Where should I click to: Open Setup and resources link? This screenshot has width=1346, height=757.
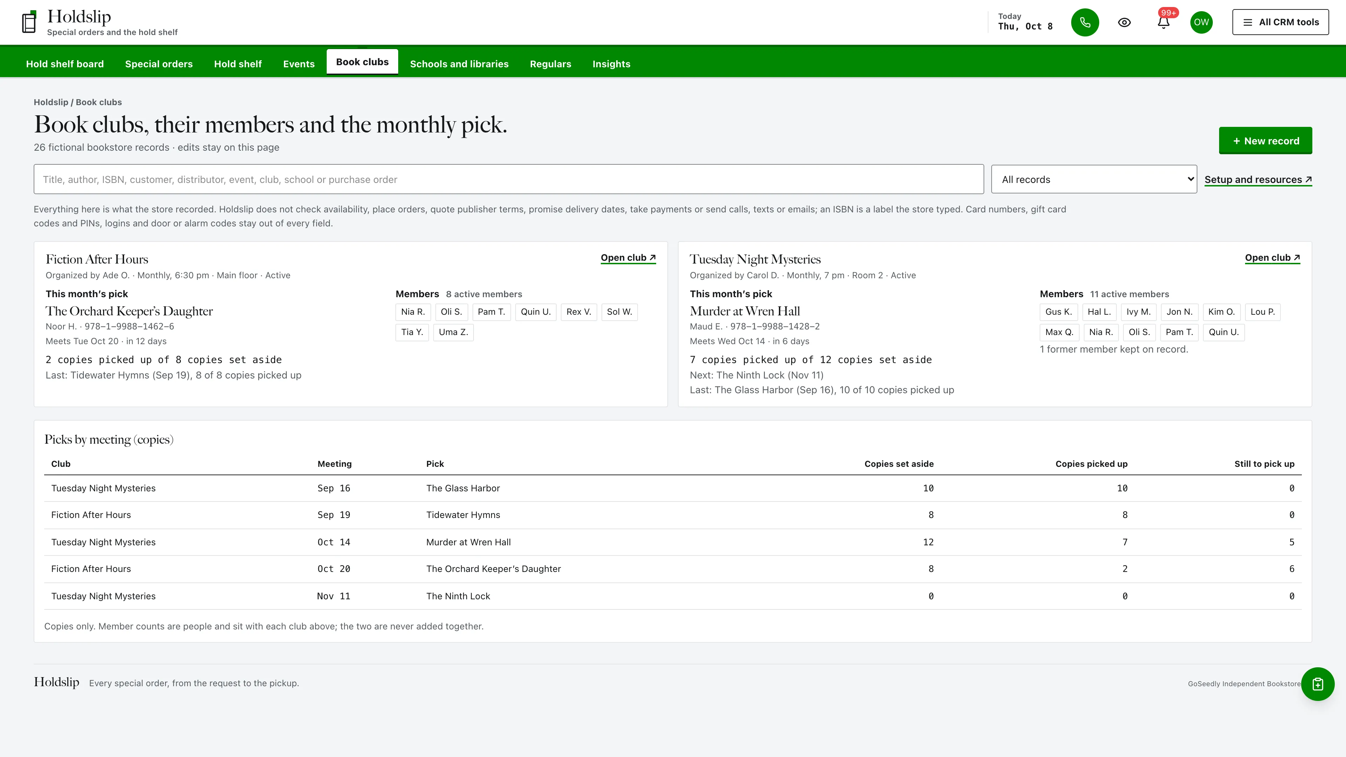click(x=1258, y=180)
